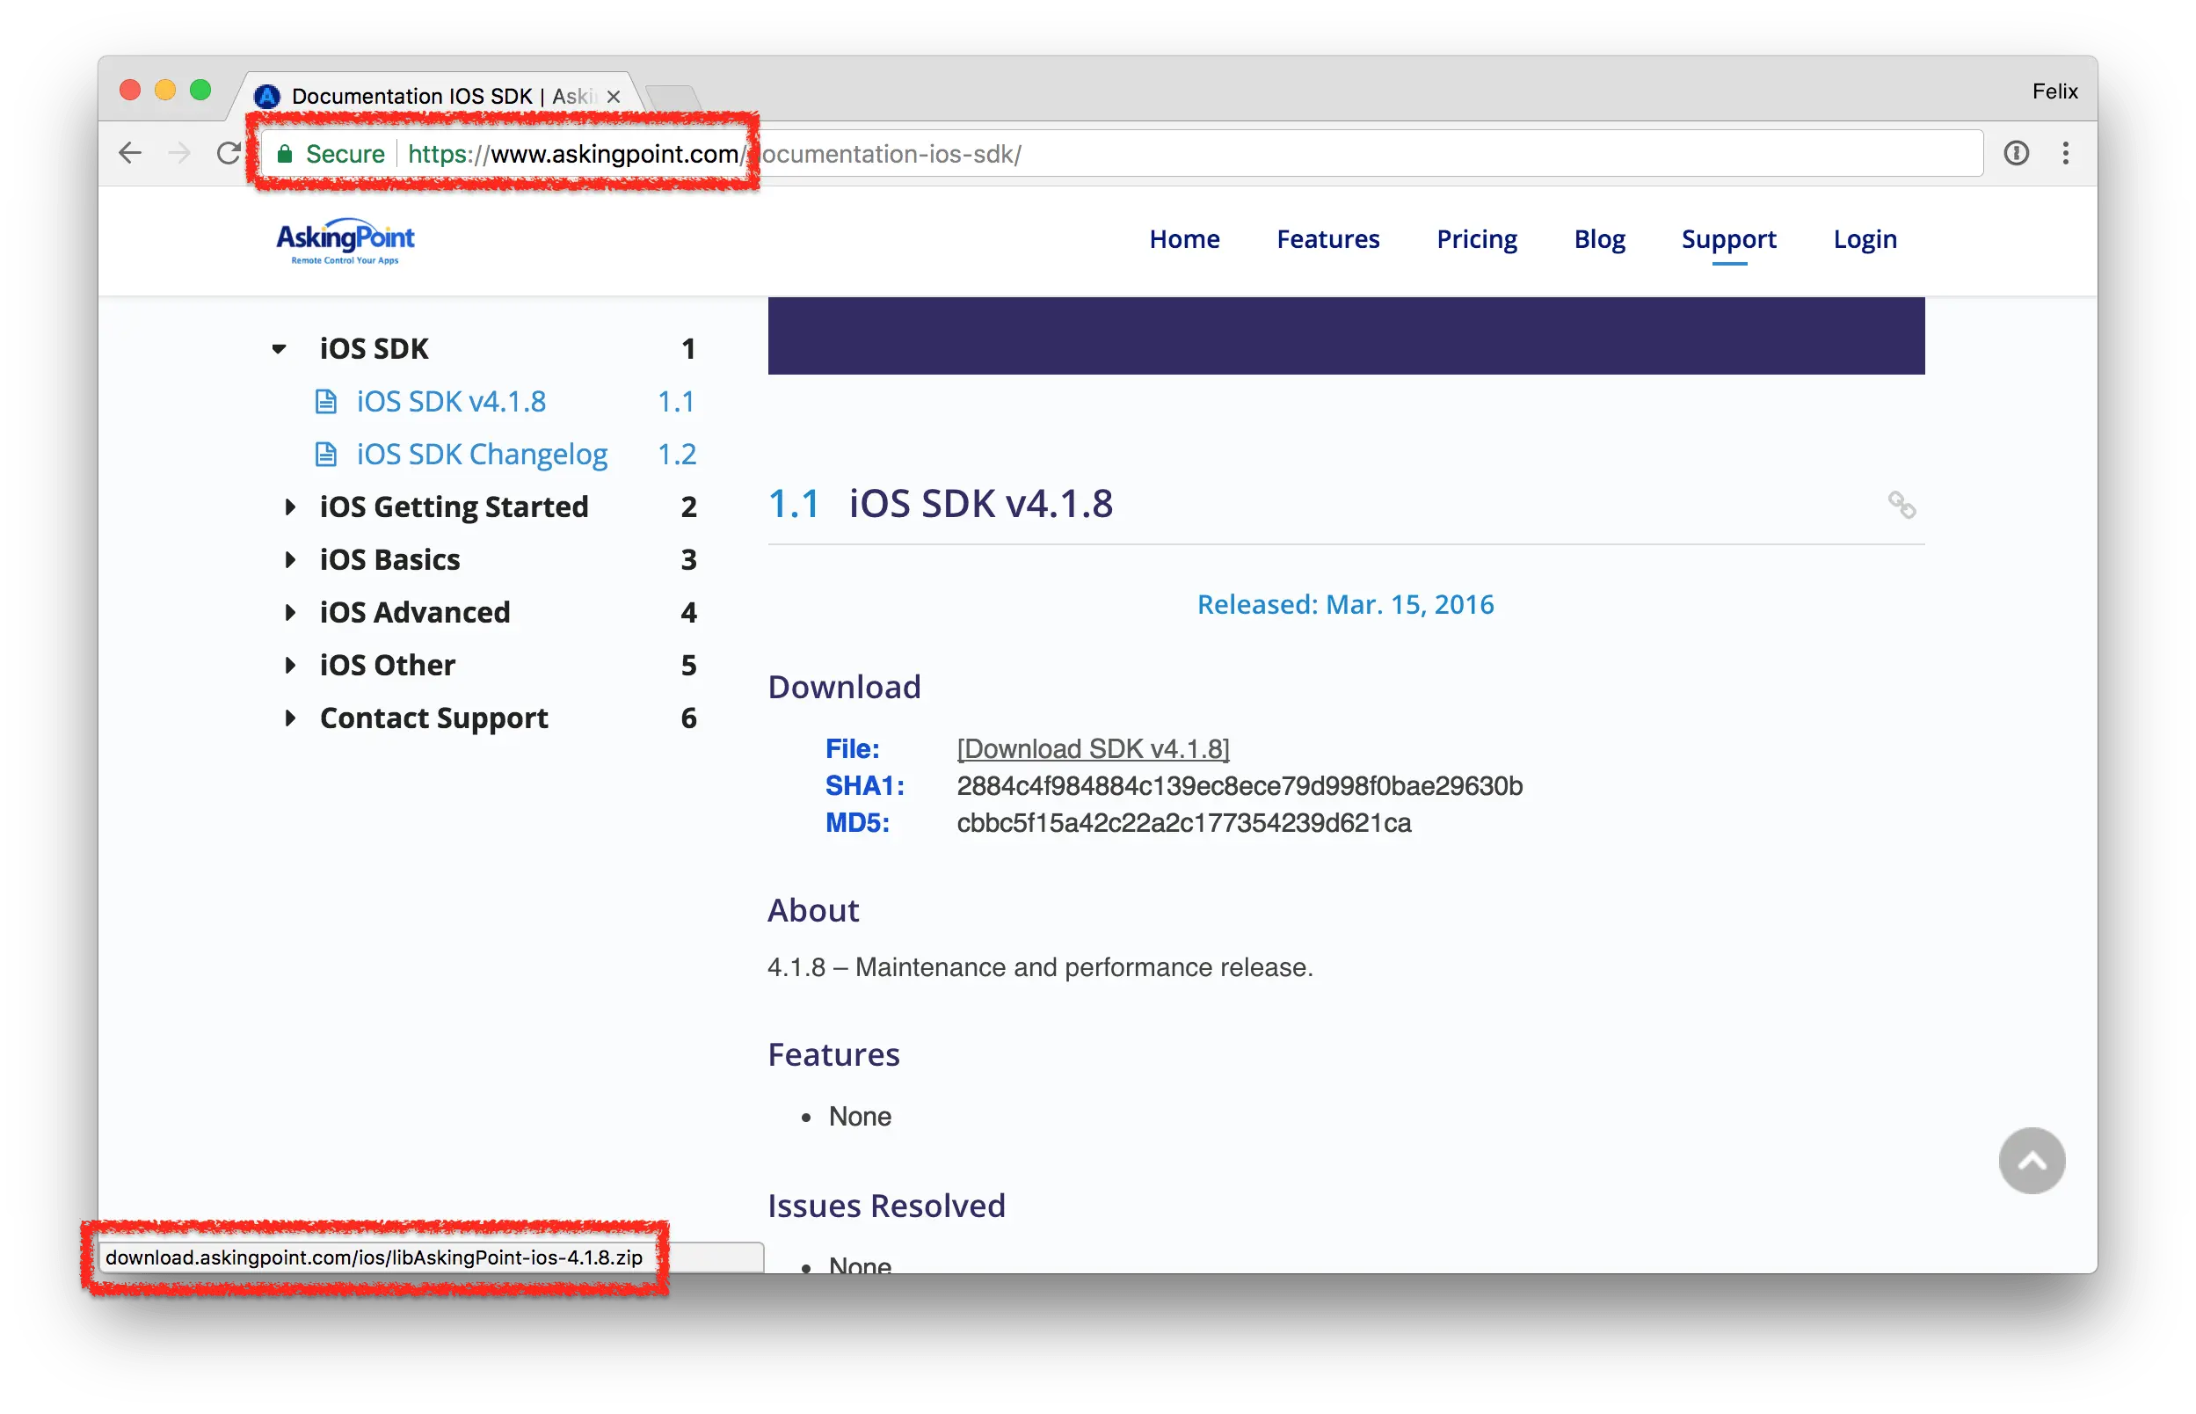2196x1414 pixels.
Task: Click the green padlock Secure indicator
Action: click(x=286, y=154)
